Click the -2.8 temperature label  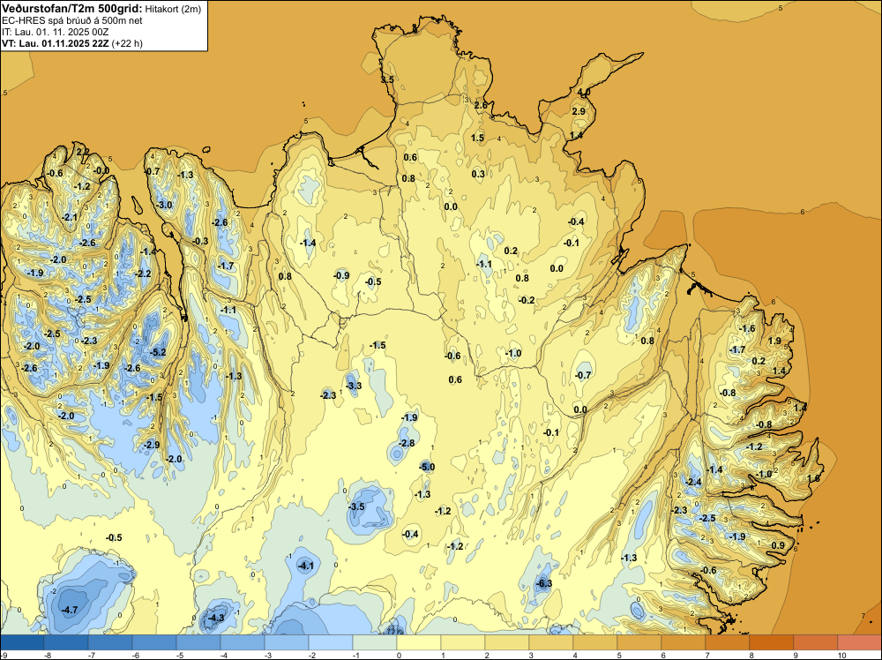pyautogui.click(x=406, y=443)
